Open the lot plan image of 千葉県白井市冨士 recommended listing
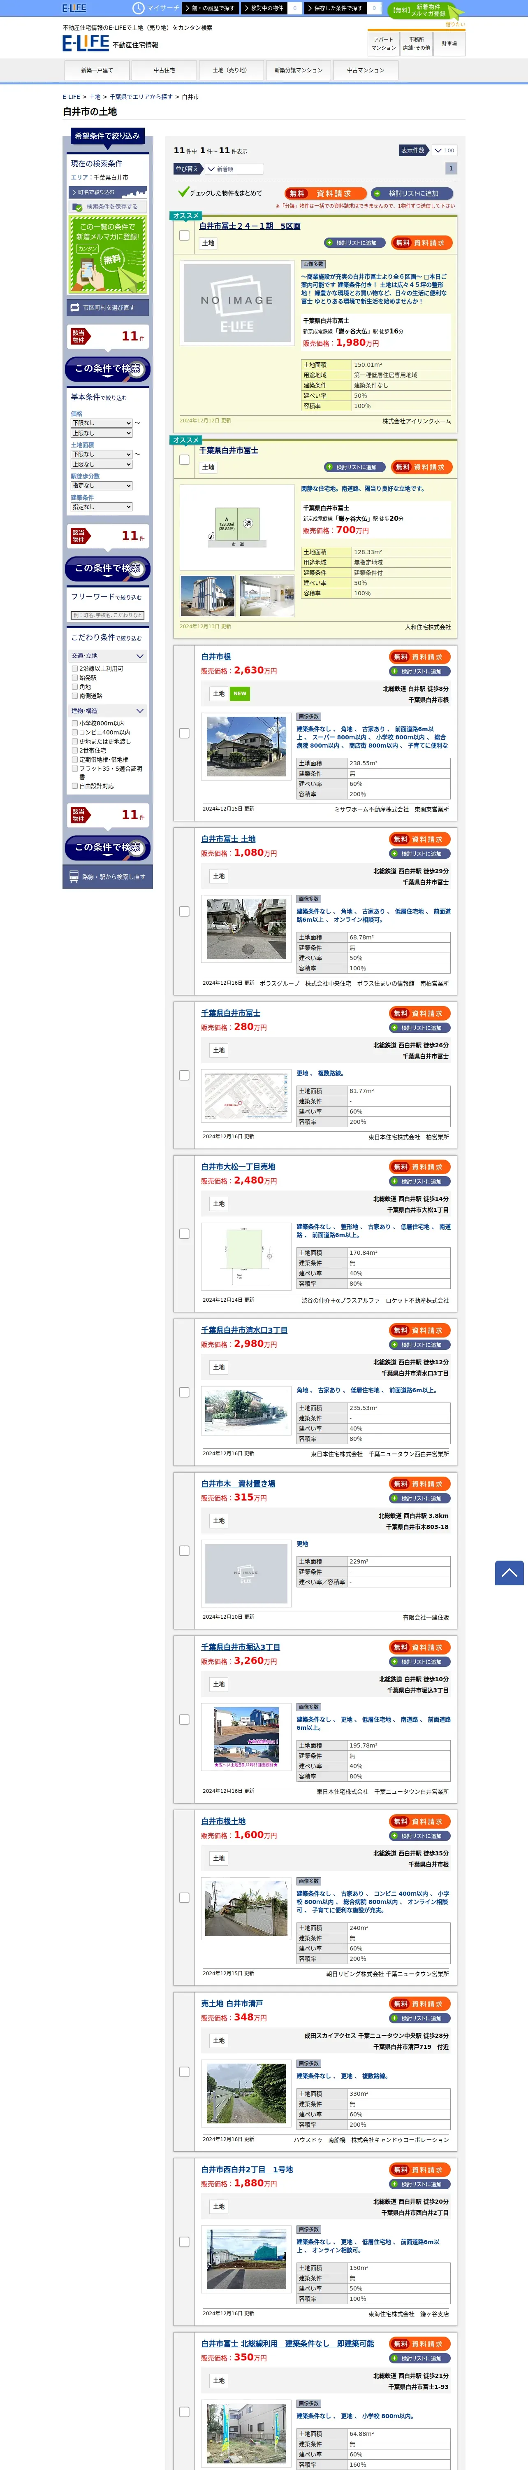Viewport: 528px width, 2470px height. (237, 528)
